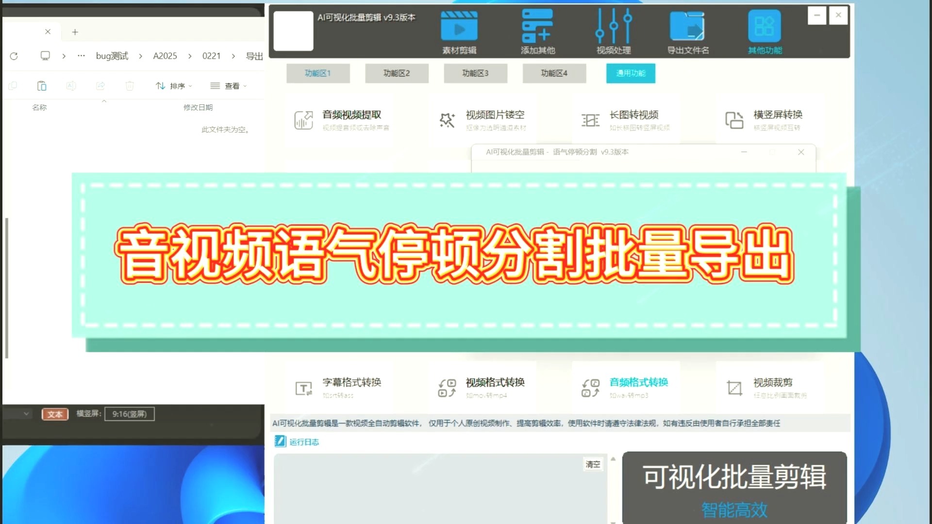Click the 长图转视频 feature icon
The height and width of the screenshot is (524, 932).
590,120
